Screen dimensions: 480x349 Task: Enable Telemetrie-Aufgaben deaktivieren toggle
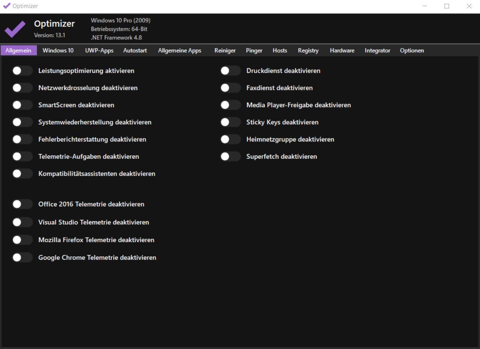pyautogui.click(x=22, y=156)
